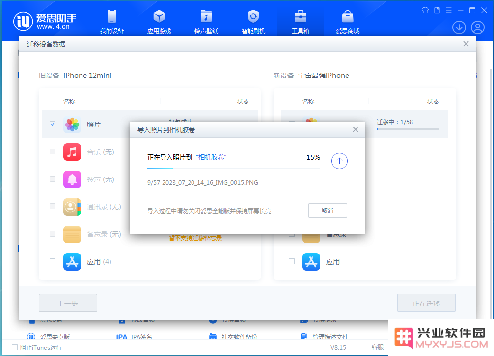Click the import progress bar at 15%
Screen dimensions: 494x356
[233, 169]
